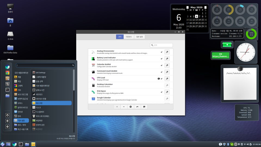Click the 21:03:36 taskbar clock
The width and height of the screenshot is (261, 147).
coord(257,144)
